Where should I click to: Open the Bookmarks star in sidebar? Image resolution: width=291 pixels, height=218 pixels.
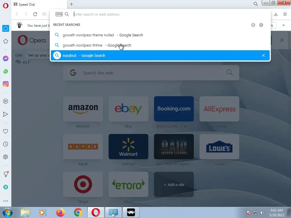point(6,41)
